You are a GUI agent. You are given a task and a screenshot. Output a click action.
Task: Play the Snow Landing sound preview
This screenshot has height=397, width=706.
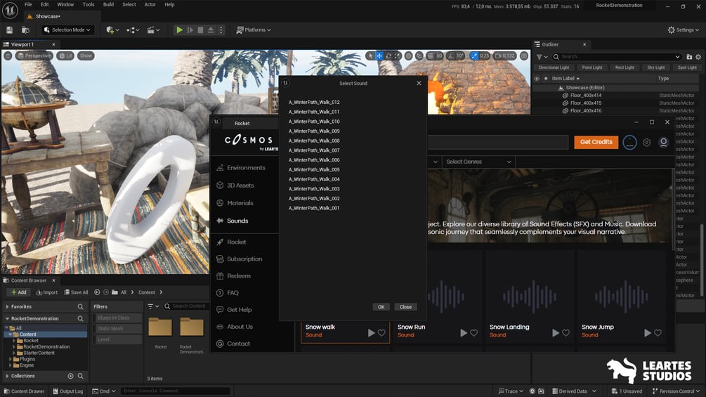click(x=556, y=333)
